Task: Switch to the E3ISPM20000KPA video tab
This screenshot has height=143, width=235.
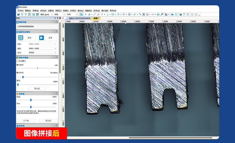Action: (80, 18)
